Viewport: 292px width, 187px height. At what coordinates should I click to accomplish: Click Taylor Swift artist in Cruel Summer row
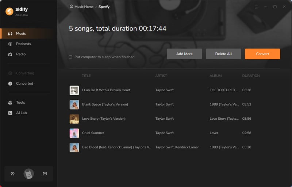click(165, 133)
